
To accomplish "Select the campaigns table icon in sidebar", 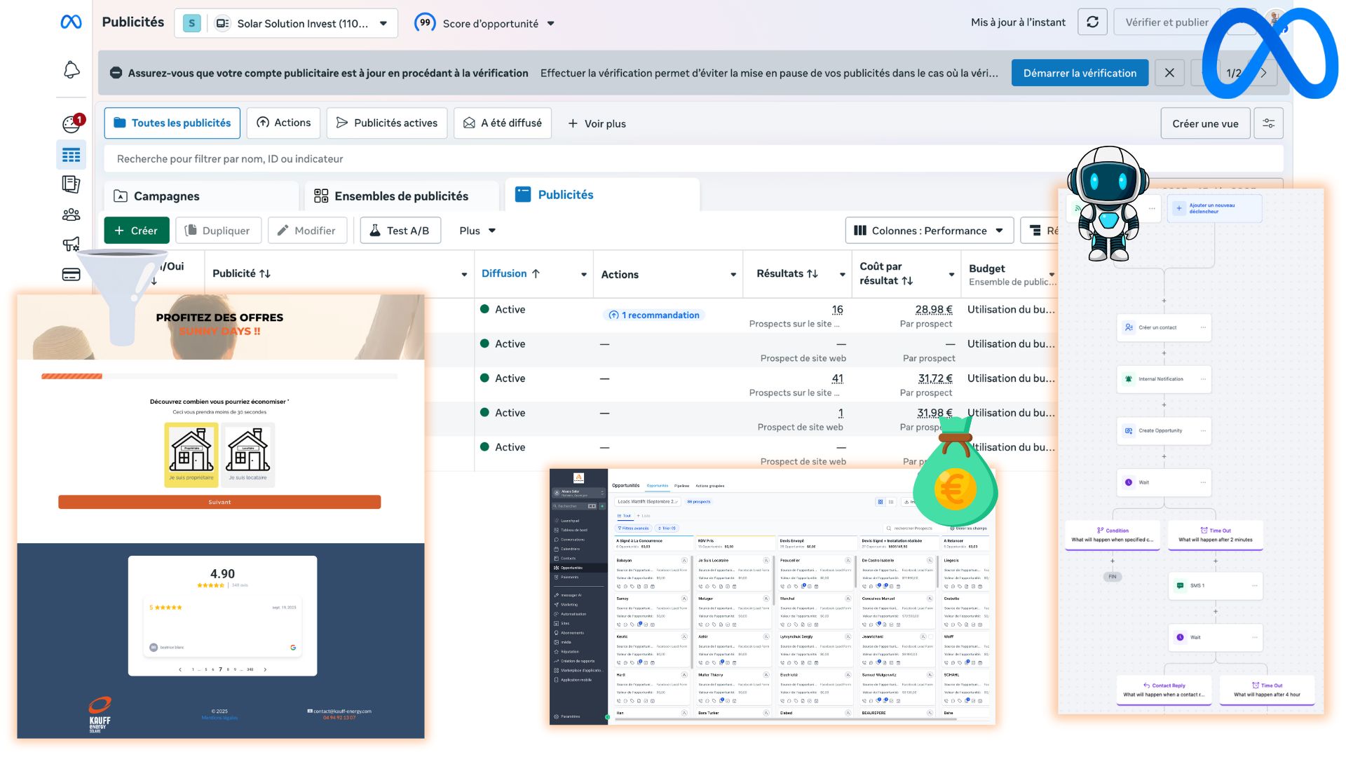I will click(x=71, y=155).
